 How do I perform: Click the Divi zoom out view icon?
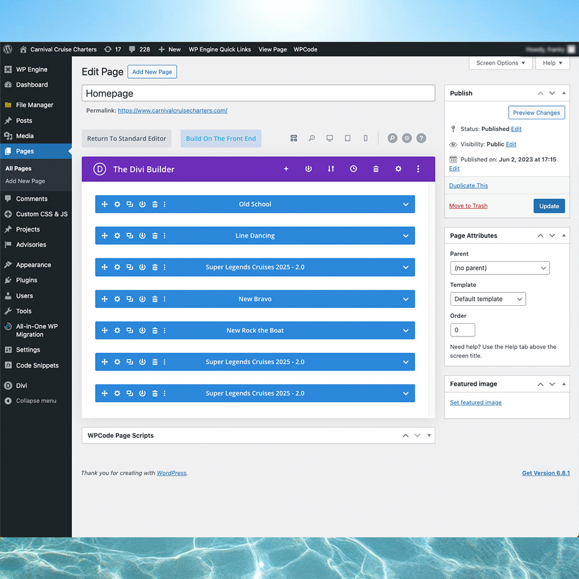(x=312, y=138)
